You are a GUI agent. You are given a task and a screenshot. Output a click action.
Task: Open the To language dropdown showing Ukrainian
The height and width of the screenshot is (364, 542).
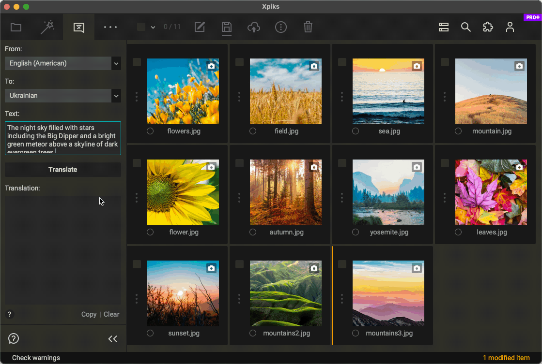tap(116, 96)
